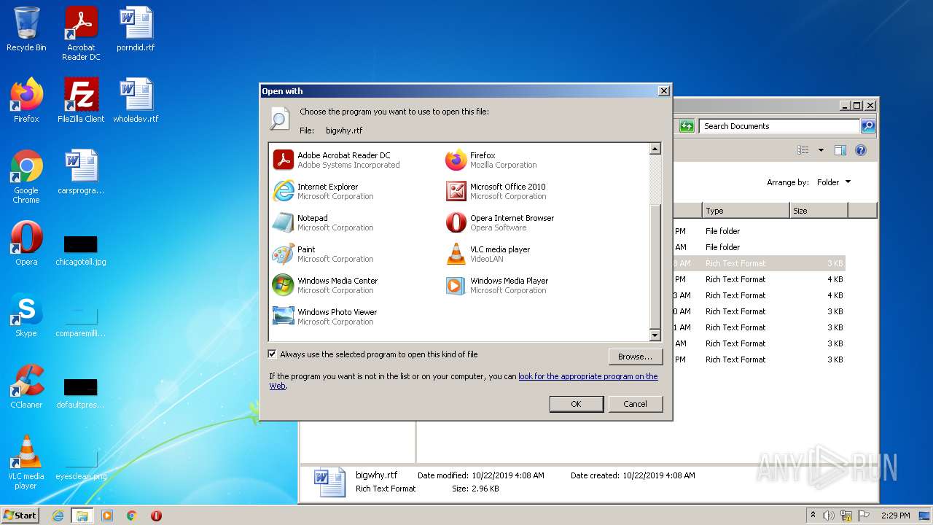The image size is (933, 525).
Task: Cancel the Open with dialog
Action: point(635,404)
